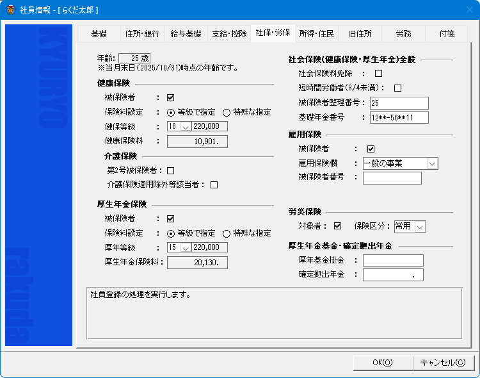Click the 厚年基金掛金 input field
This screenshot has width=480, height=378.
pos(393,260)
